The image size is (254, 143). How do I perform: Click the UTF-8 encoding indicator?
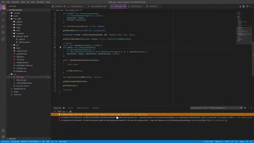click(227, 141)
